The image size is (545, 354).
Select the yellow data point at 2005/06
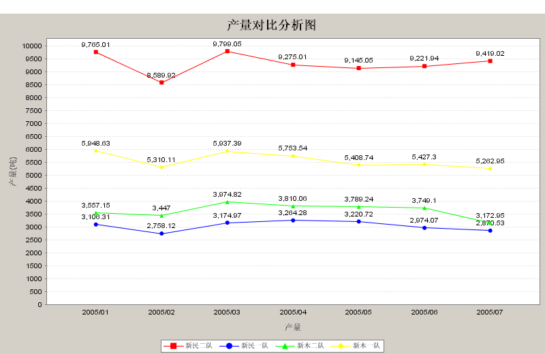tap(424, 164)
